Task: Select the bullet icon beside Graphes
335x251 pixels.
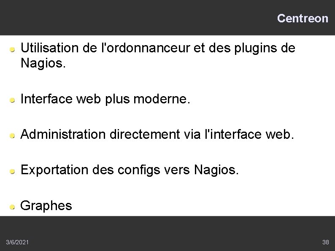Action: [13, 206]
